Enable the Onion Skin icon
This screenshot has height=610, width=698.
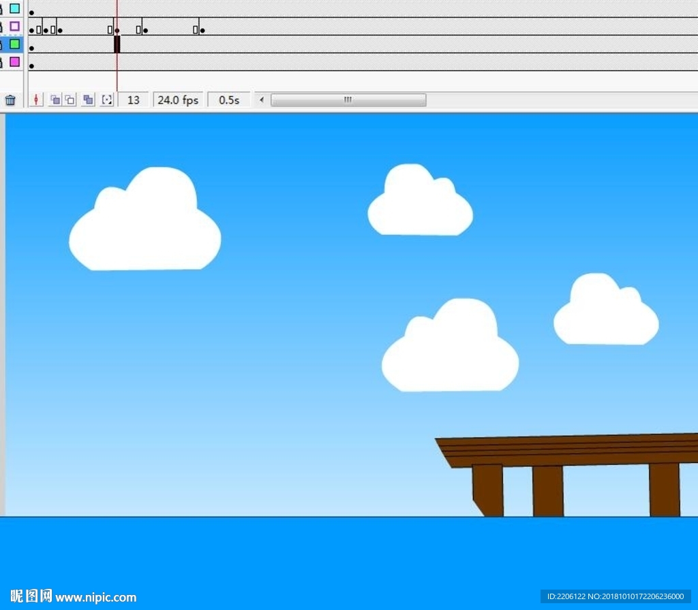(x=55, y=100)
